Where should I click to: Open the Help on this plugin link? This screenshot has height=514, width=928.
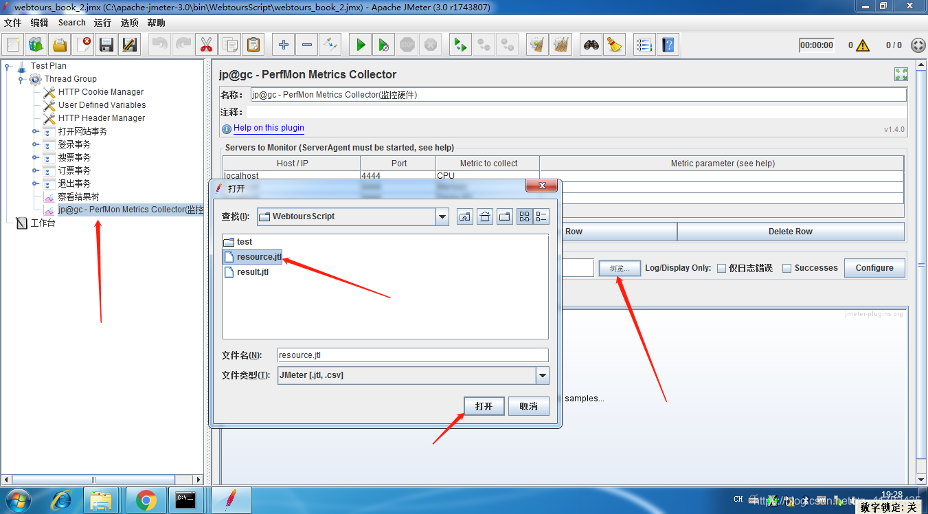269,128
